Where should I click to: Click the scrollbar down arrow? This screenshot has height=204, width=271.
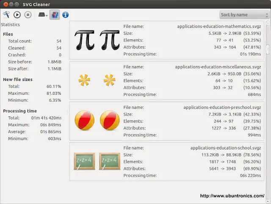pos(268,201)
